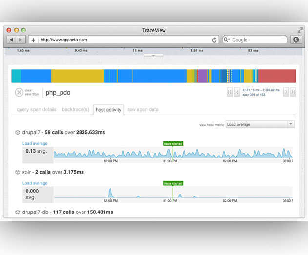Click the cube icon next to drupal7-db

click(x=18, y=212)
